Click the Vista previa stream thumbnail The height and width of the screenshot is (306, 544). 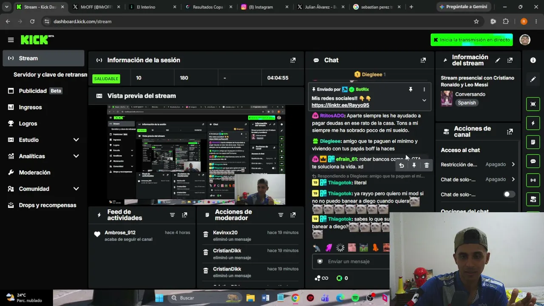coord(196,155)
